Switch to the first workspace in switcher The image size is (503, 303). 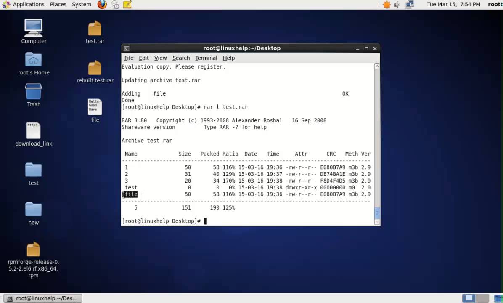pos(469,298)
